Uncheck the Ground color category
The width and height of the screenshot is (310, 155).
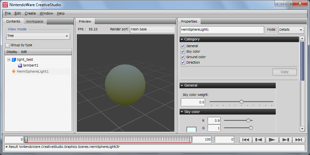tap(183, 57)
